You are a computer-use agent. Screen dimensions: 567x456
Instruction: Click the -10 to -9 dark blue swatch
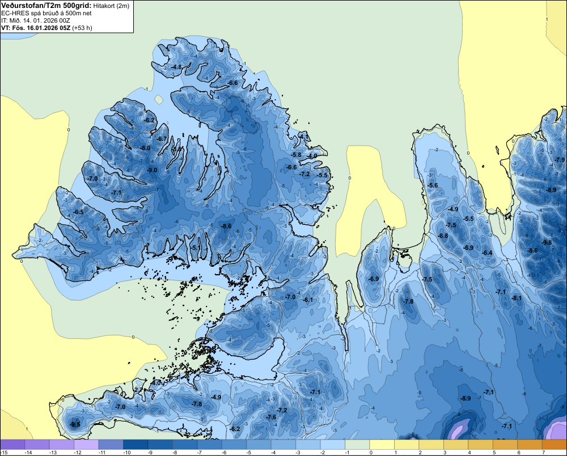pos(136,445)
